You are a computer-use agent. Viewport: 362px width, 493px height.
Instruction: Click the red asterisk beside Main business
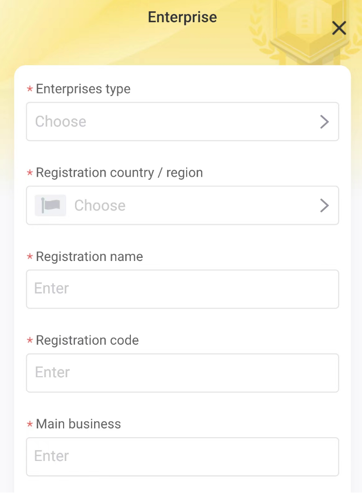(30, 425)
